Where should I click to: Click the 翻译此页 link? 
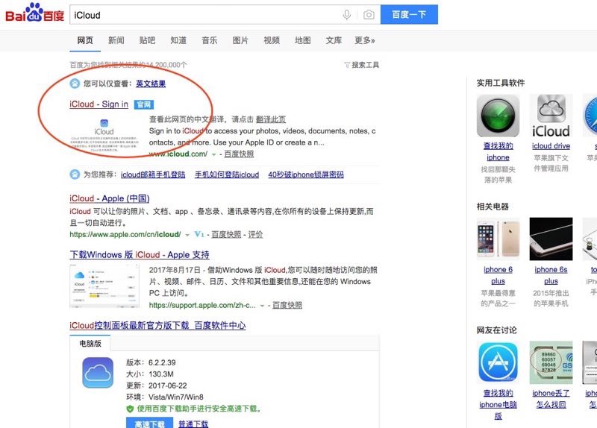pyautogui.click(x=271, y=119)
